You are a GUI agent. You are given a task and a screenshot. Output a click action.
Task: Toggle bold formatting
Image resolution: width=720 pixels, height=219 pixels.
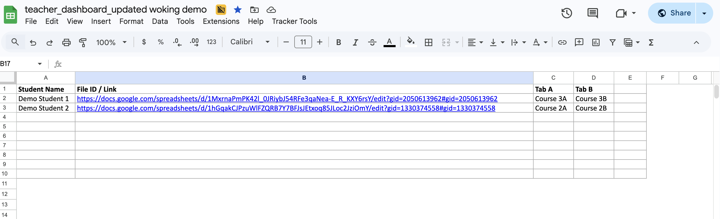(x=339, y=42)
